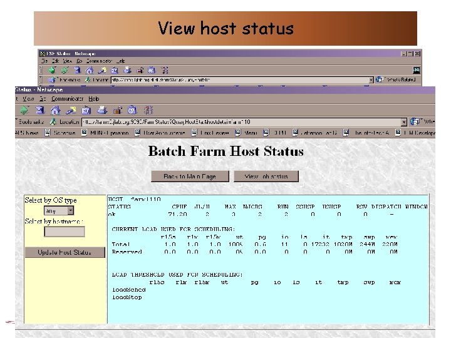
Task: Click 'CURRENT LOAD USED FOR SCHEDULING:' text
Action: coord(174,229)
